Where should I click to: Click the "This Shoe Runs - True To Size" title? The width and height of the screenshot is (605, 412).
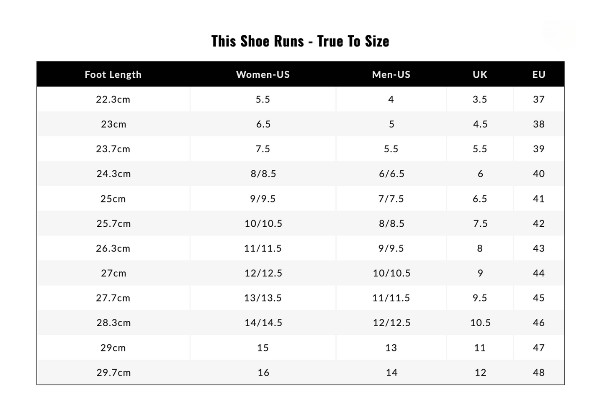300,41
